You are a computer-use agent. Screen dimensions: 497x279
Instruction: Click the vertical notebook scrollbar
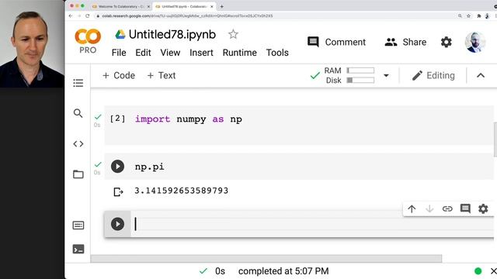(x=495, y=139)
